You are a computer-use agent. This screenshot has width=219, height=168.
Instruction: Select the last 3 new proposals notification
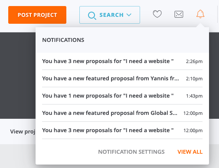click(x=122, y=130)
